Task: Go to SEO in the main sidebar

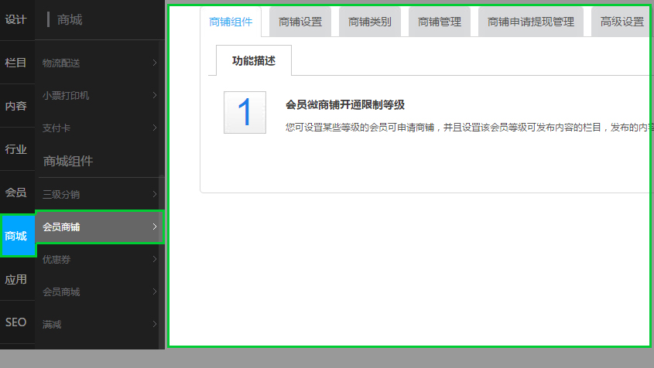Action: click(x=16, y=322)
